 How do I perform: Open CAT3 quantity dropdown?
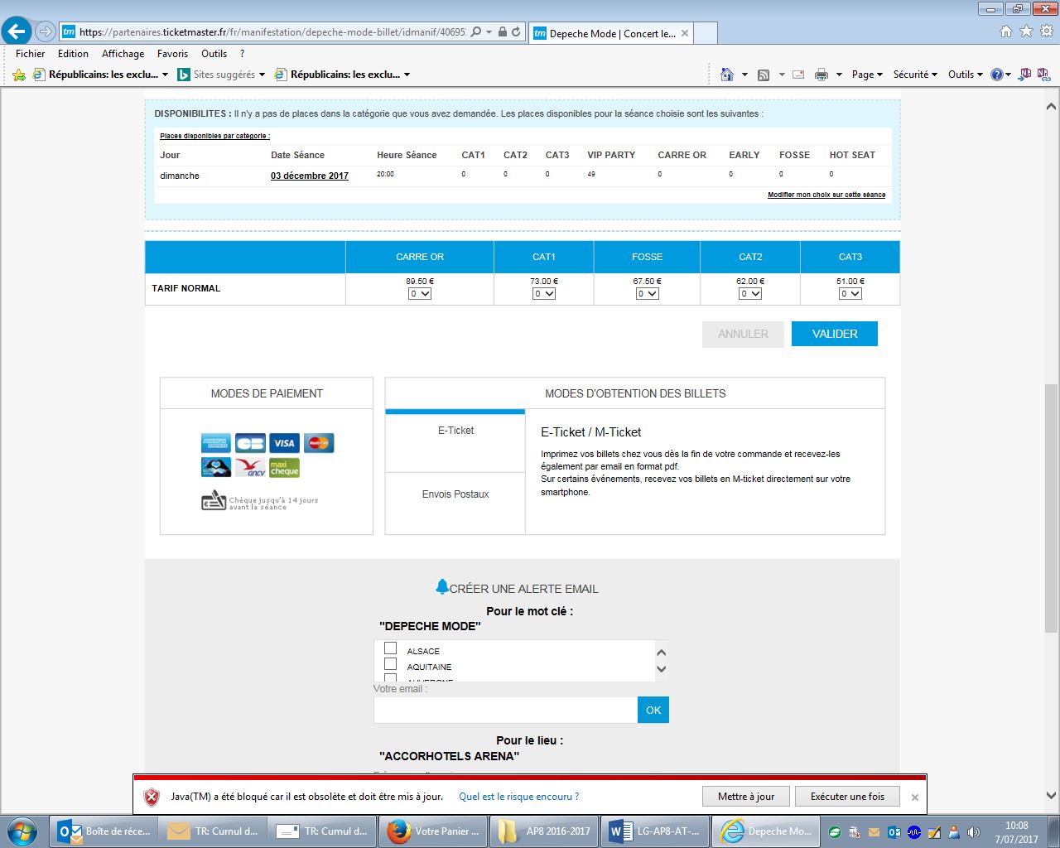coord(850,294)
